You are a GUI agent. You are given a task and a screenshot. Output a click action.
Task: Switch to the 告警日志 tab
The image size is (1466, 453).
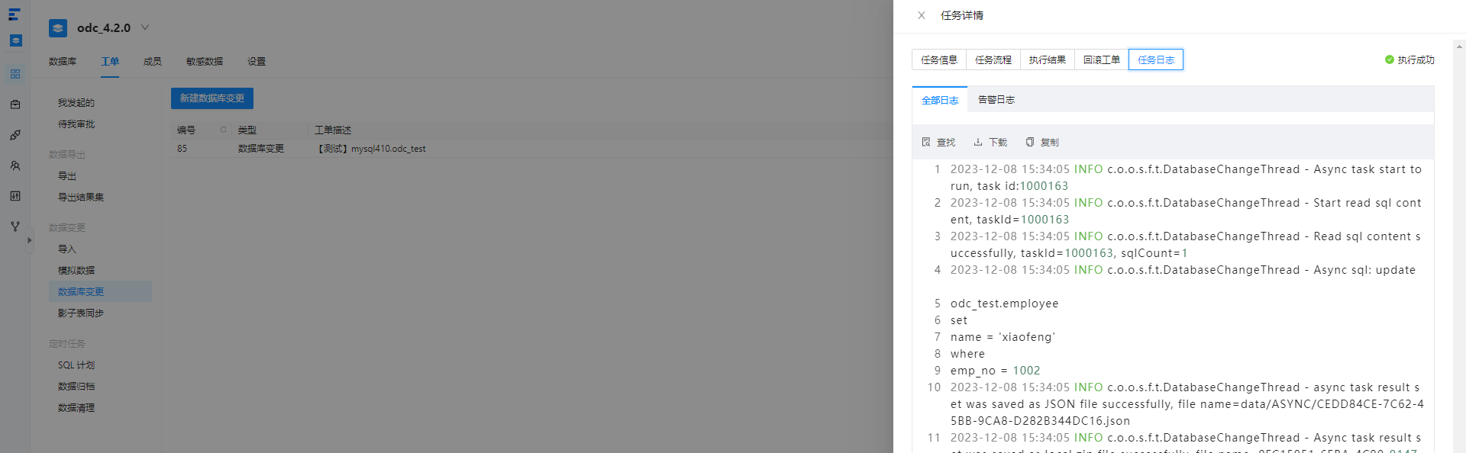(996, 100)
